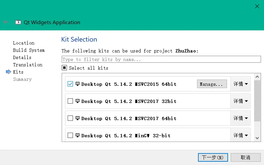Click the back arrow in header
The image size is (264, 165).
(x=6, y=22)
